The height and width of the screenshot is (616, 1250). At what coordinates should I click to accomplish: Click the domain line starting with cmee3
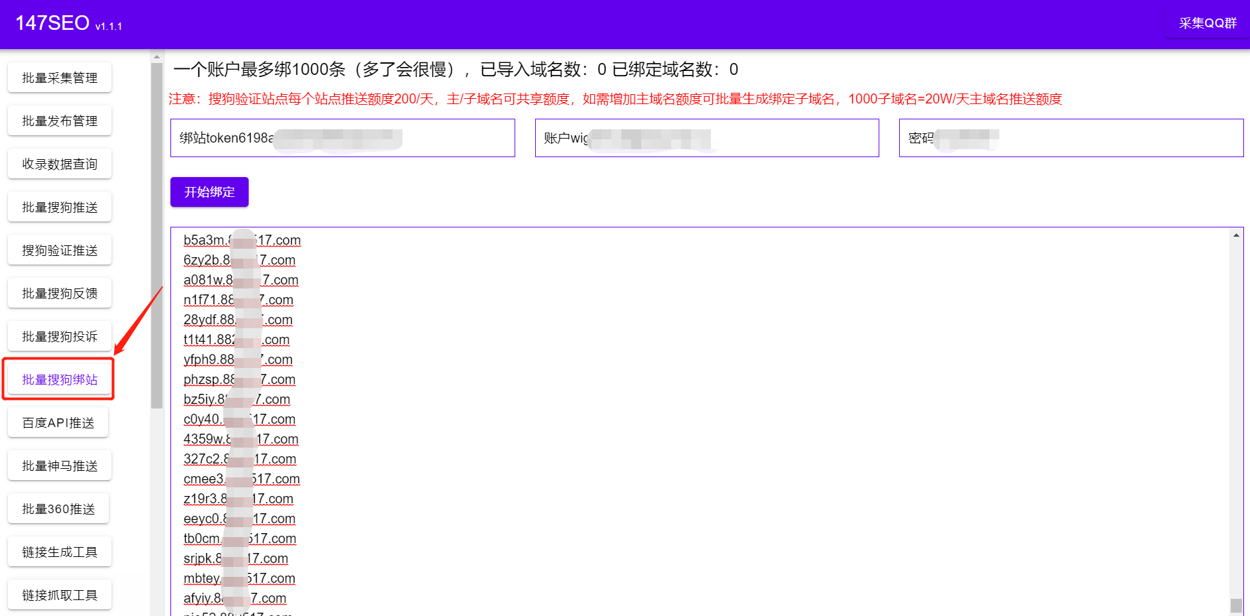click(241, 479)
